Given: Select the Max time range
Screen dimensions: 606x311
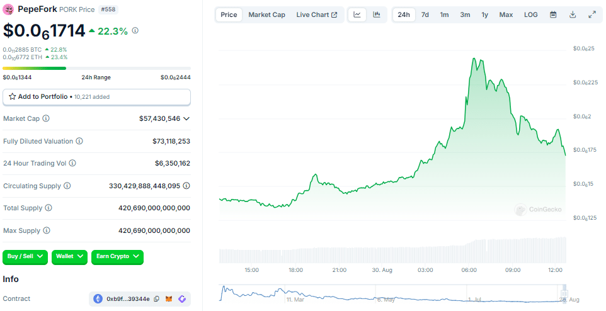Looking at the screenshot, I should click(x=506, y=14).
